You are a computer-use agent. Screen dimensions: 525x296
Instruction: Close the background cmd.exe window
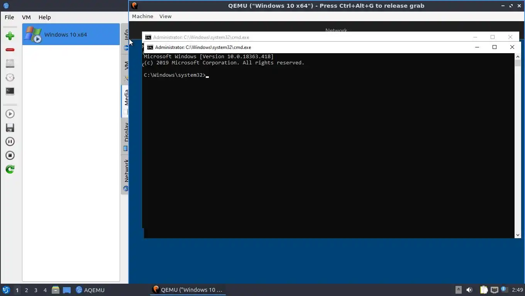[510, 37]
